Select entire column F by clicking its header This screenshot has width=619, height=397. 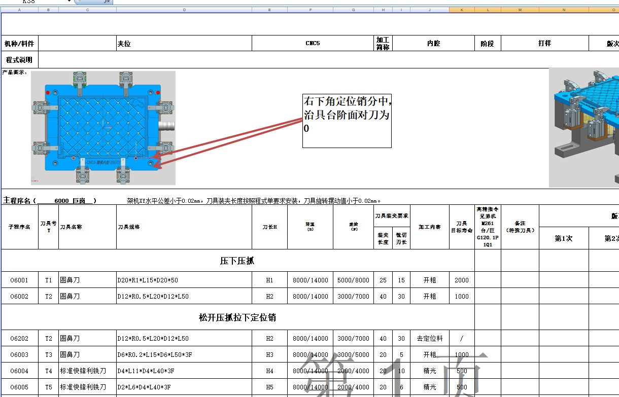point(310,9)
